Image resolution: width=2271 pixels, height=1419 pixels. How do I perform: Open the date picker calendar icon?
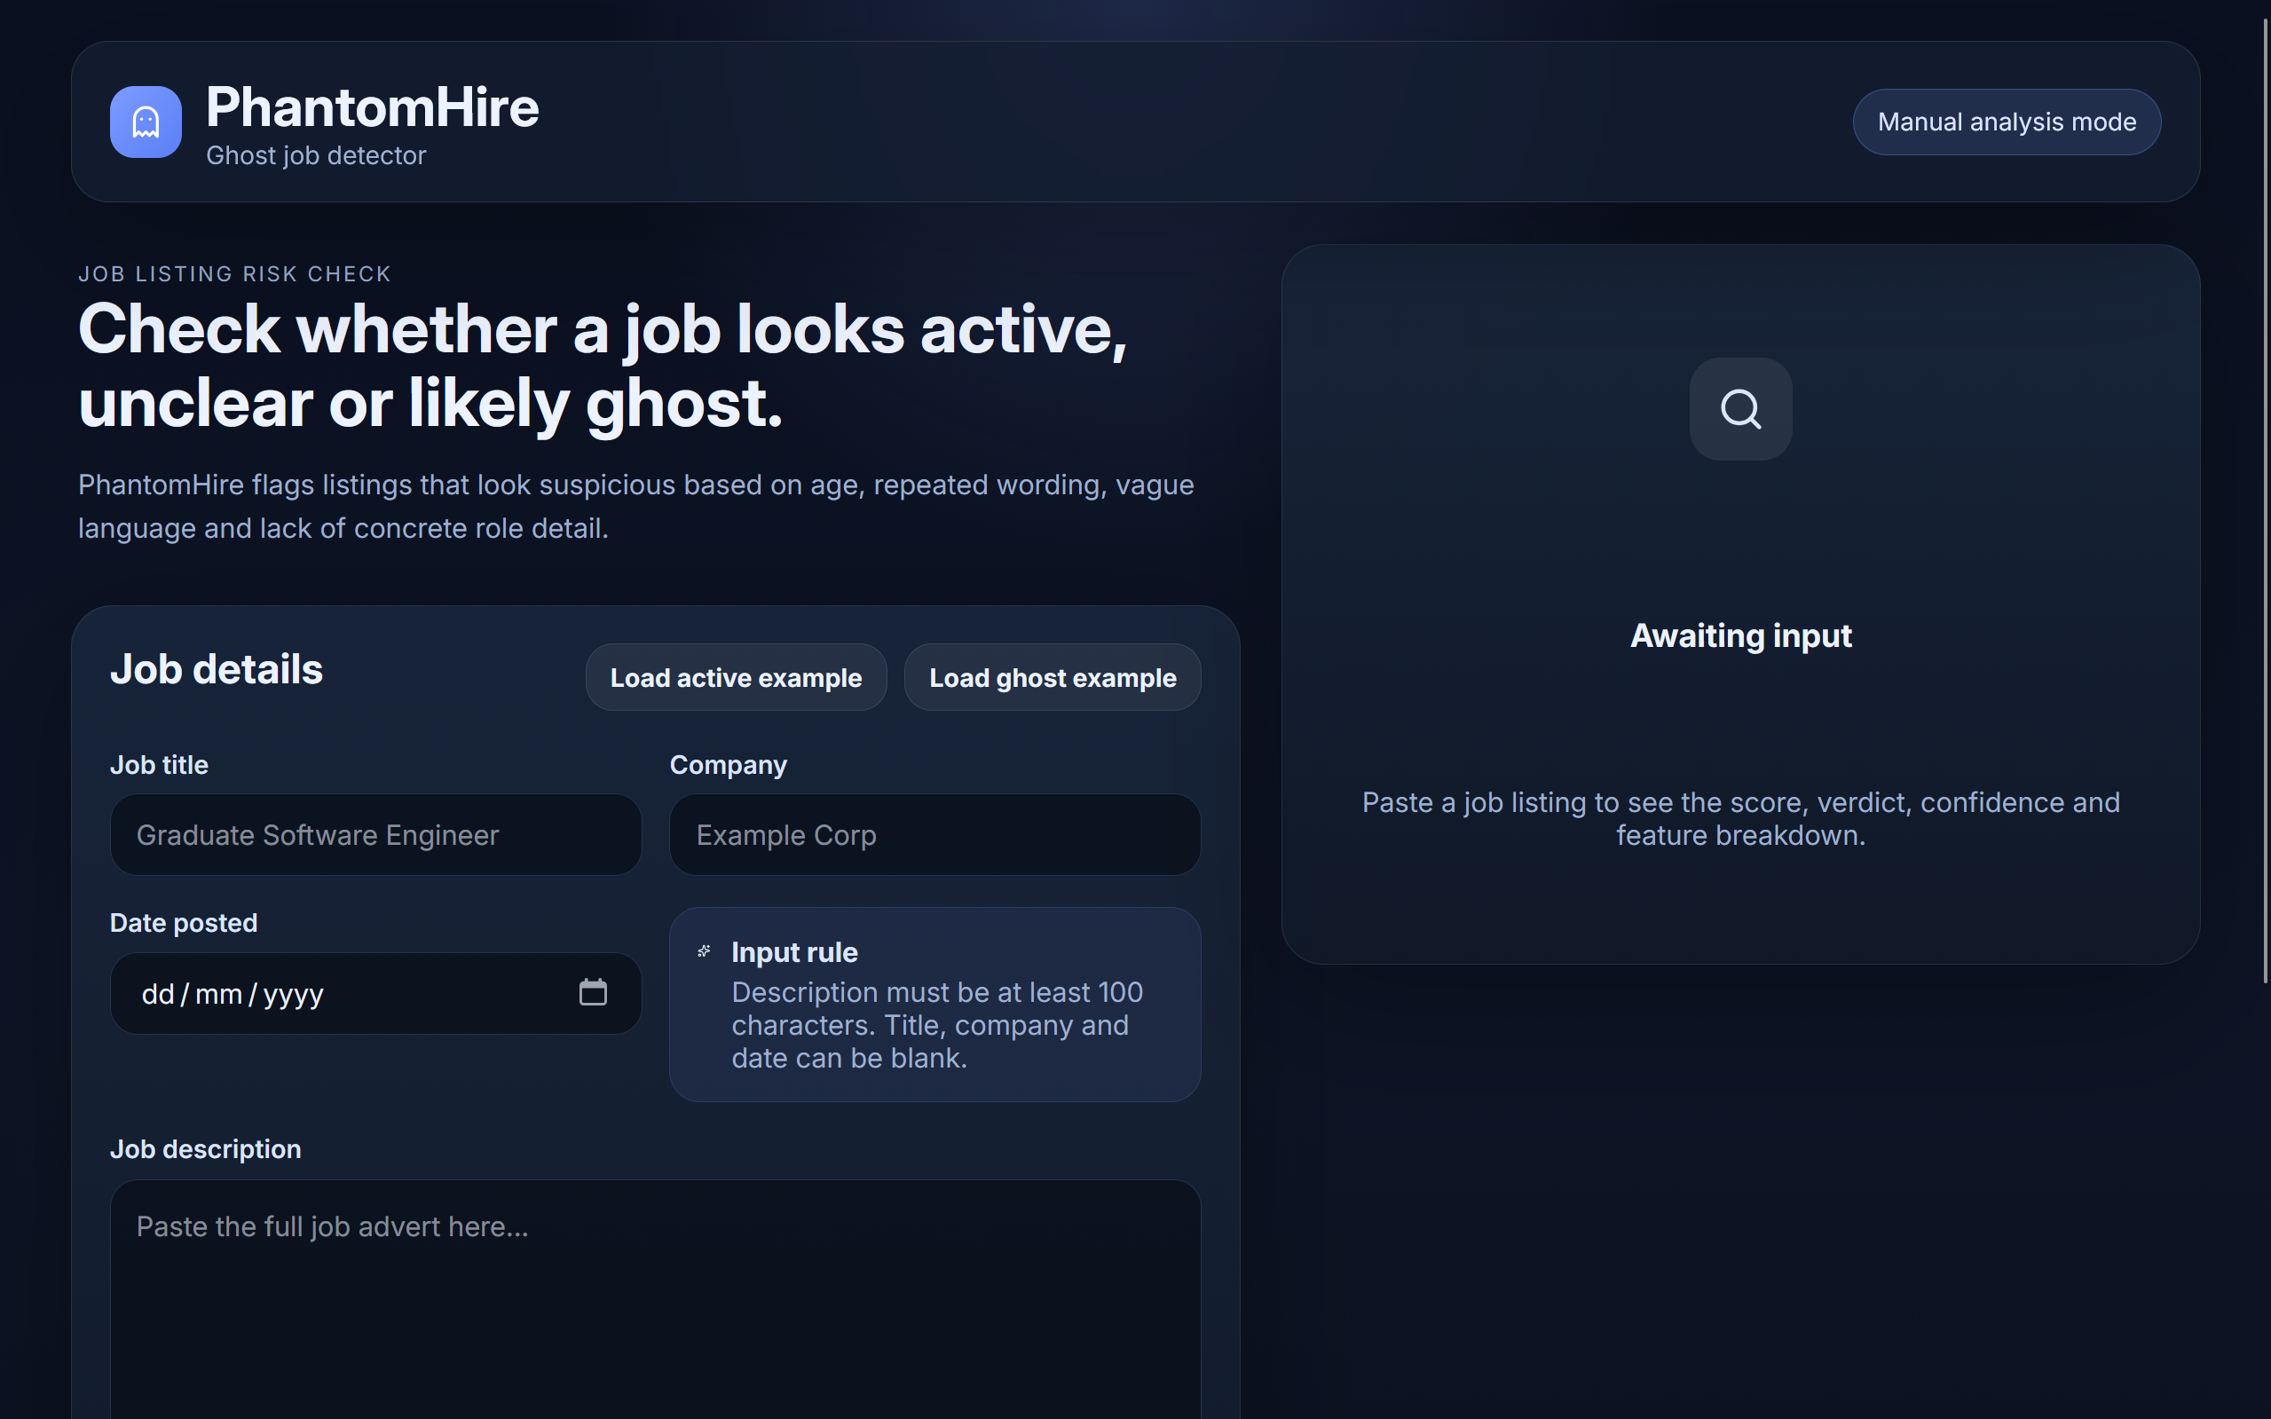point(592,993)
